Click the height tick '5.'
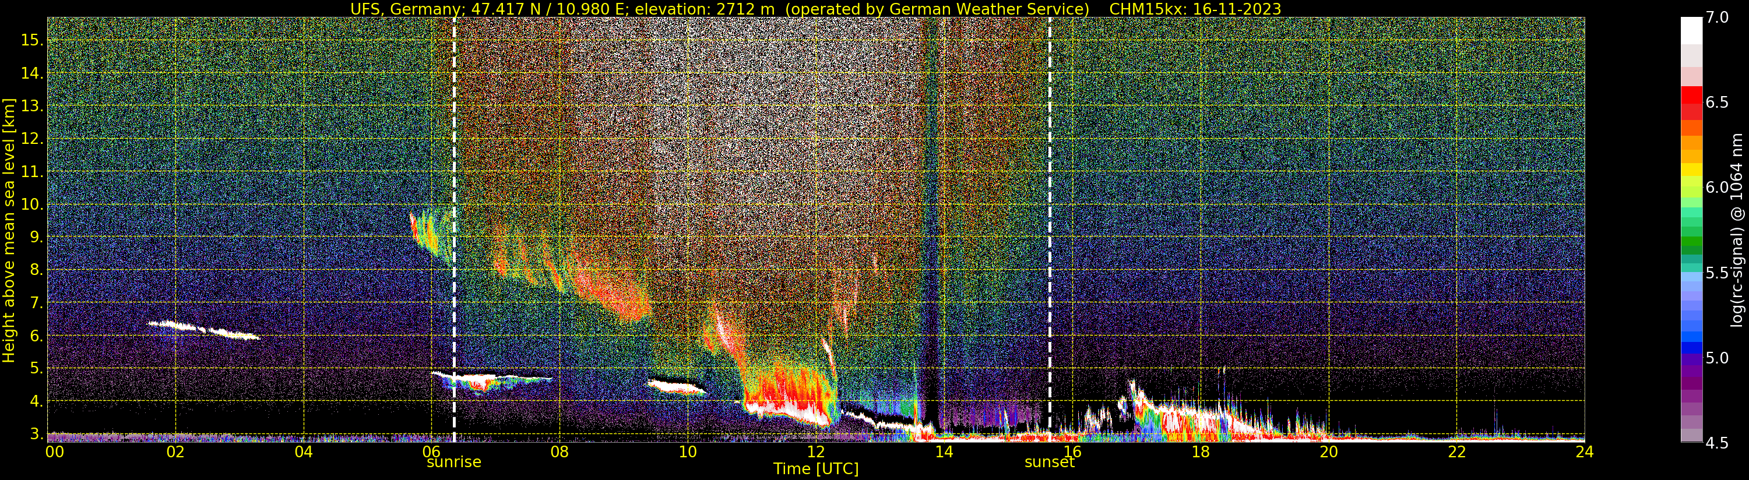1749x480 pixels. [37, 369]
